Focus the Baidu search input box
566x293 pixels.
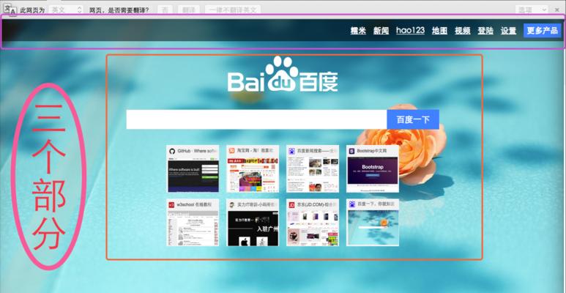[x=257, y=119]
